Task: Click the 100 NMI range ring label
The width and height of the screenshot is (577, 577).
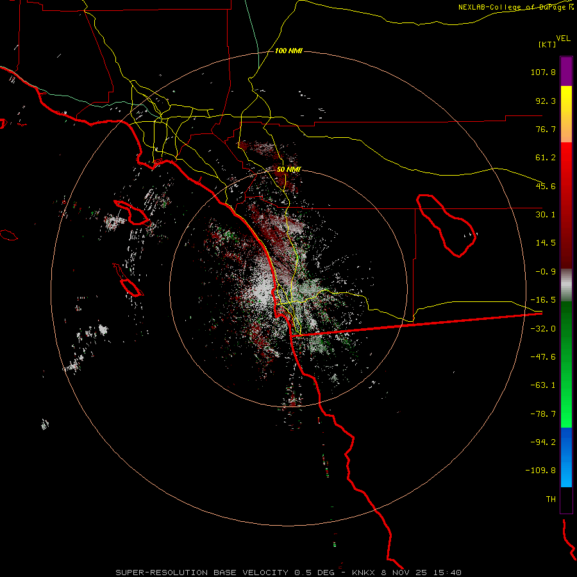Action: pos(288,51)
